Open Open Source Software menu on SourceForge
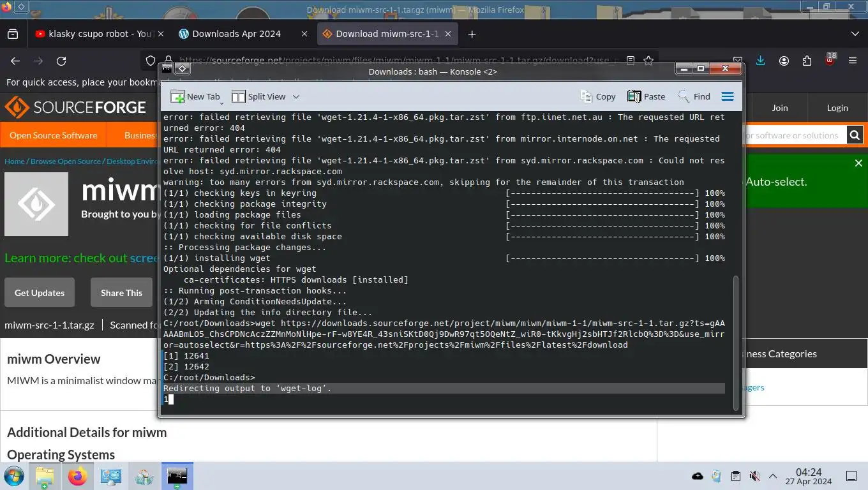Viewport: 868px width, 490px height. tap(54, 135)
